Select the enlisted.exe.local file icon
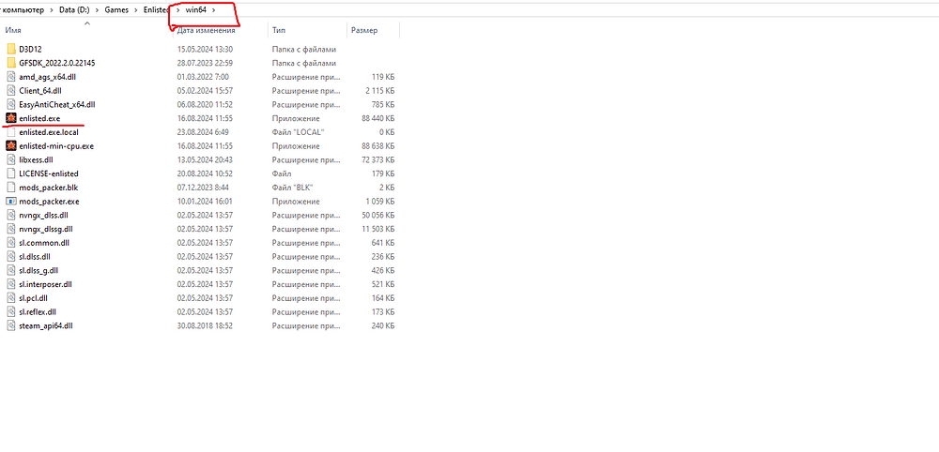Image resolution: width=939 pixels, height=452 pixels. 11,132
